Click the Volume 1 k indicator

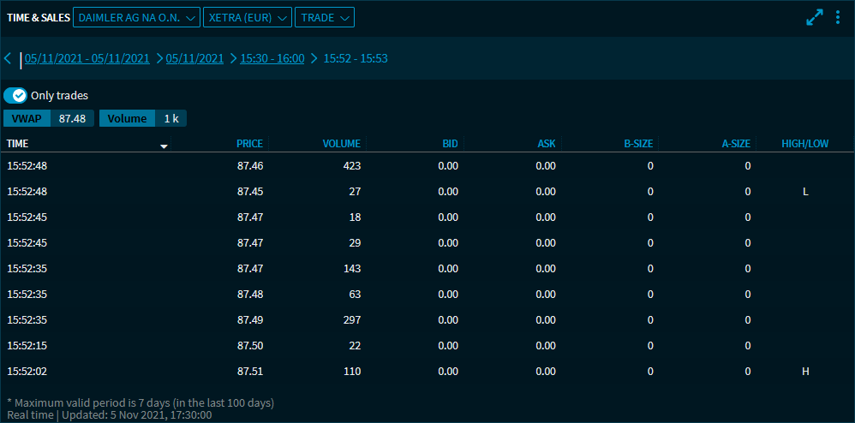click(x=143, y=119)
